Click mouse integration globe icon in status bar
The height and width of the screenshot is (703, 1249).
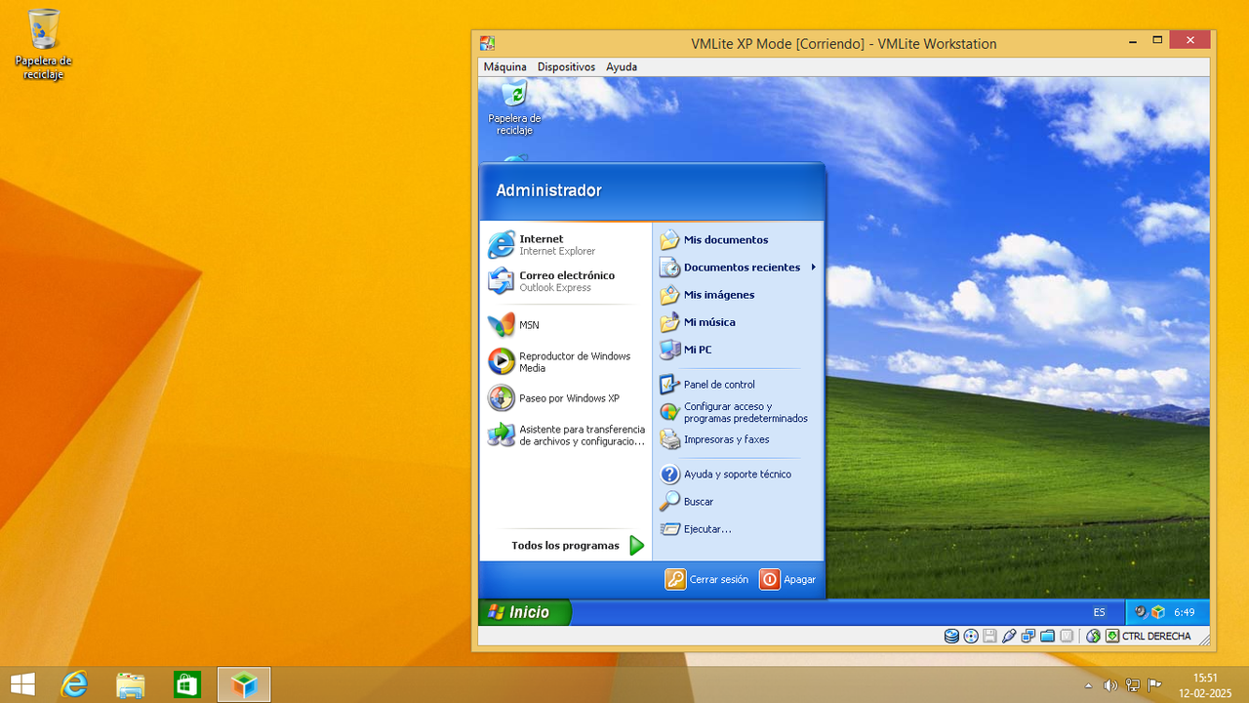point(1094,637)
